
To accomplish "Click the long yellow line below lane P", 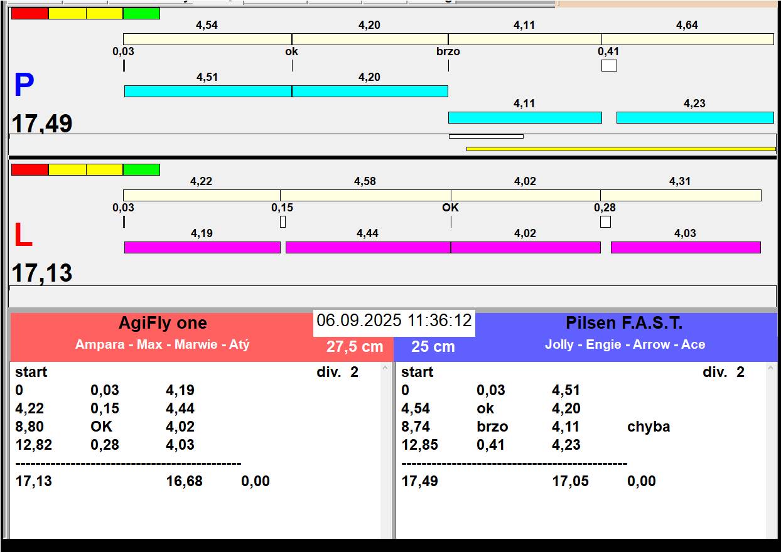I will [x=621, y=149].
